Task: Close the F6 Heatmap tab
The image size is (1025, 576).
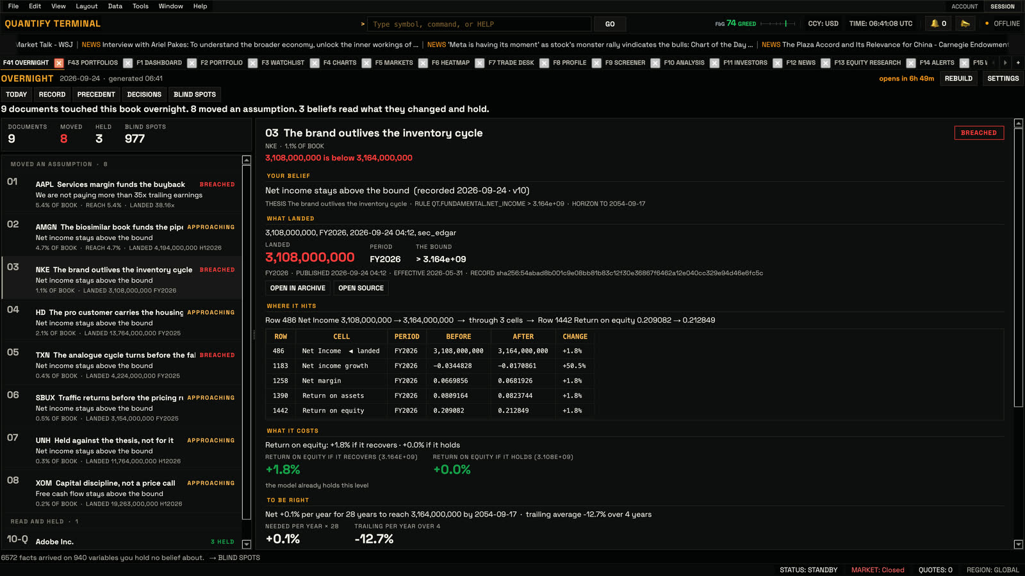Action: (480, 63)
